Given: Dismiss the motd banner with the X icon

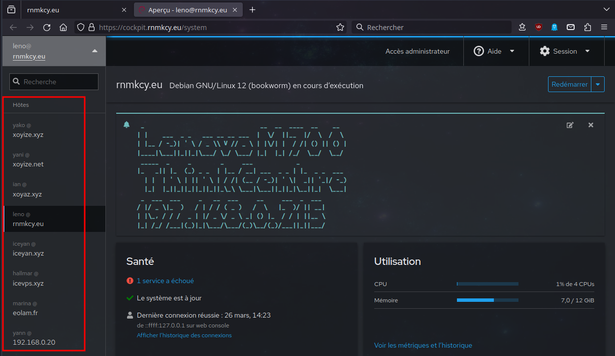Looking at the screenshot, I should pos(591,125).
